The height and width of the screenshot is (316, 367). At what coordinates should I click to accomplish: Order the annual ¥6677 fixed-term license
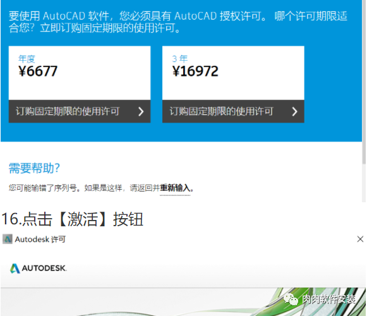pos(80,111)
